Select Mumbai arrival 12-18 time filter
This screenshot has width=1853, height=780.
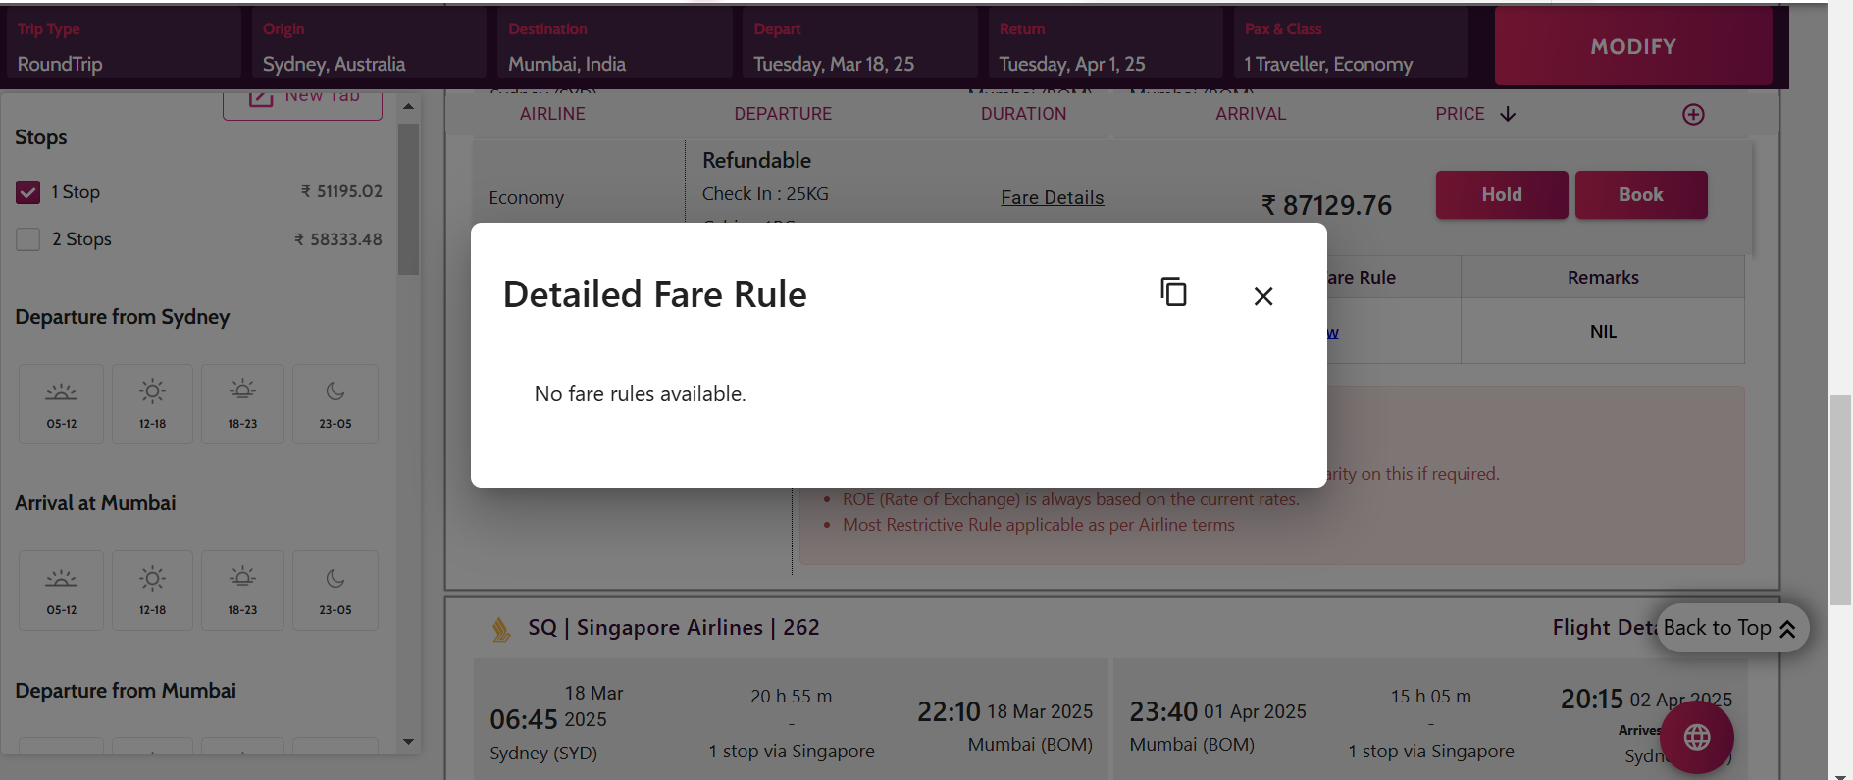(x=152, y=591)
